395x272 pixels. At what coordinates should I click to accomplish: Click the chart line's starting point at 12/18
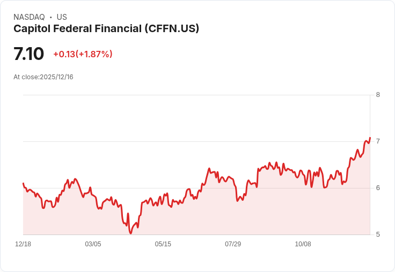(24, 183)
